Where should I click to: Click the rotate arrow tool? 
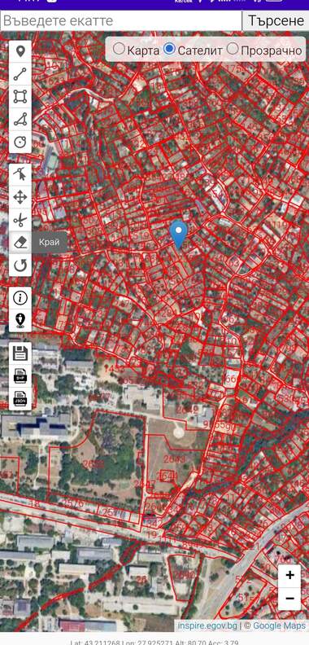click(20, 265)
